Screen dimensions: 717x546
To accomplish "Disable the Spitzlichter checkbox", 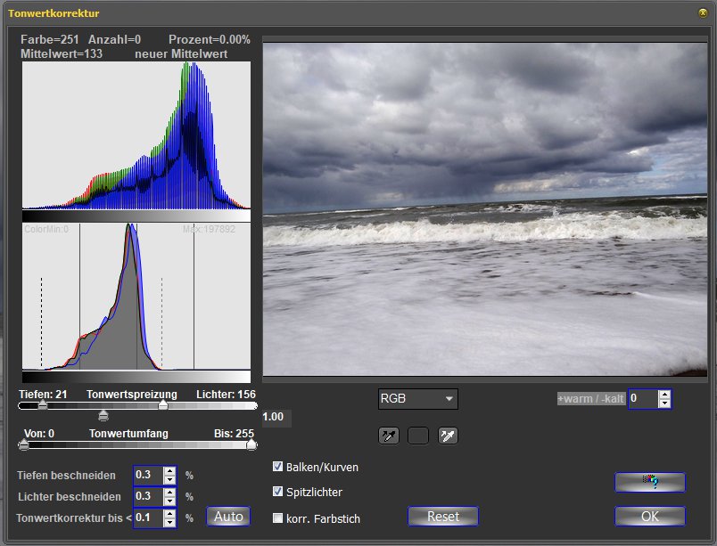I will 278,492.
